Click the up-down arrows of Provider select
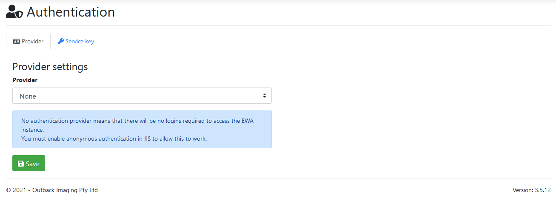The height and width of the screenshot is (198, 556). (x=264, y=96)
